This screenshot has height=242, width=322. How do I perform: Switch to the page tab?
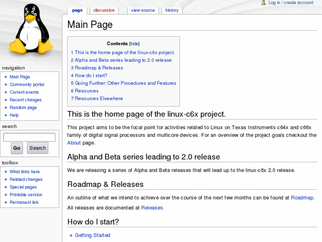pos(77,10)
